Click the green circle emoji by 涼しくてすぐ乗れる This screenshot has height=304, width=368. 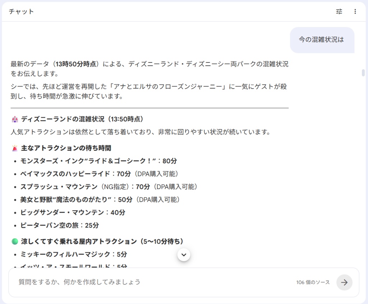tap(15, 242)
